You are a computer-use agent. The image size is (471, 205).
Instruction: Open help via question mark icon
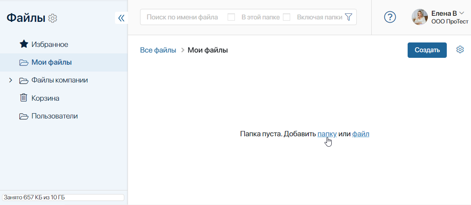point(390,17)
